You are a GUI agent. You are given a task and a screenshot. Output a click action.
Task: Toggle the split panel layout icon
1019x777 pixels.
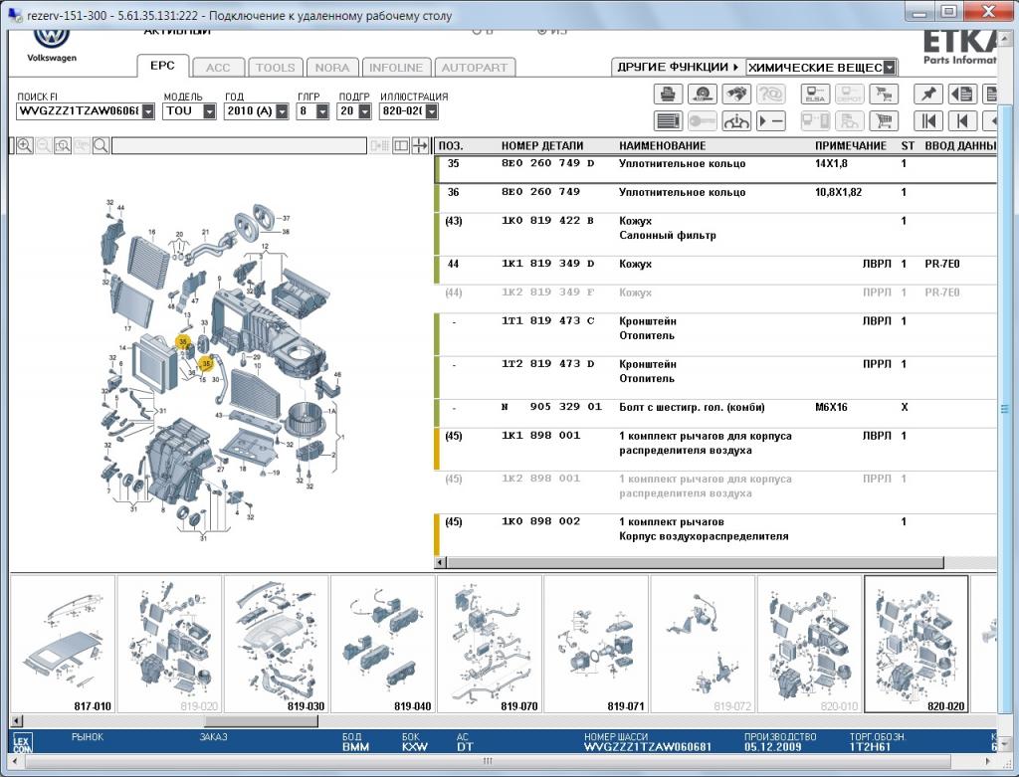[x=401, y=145]
